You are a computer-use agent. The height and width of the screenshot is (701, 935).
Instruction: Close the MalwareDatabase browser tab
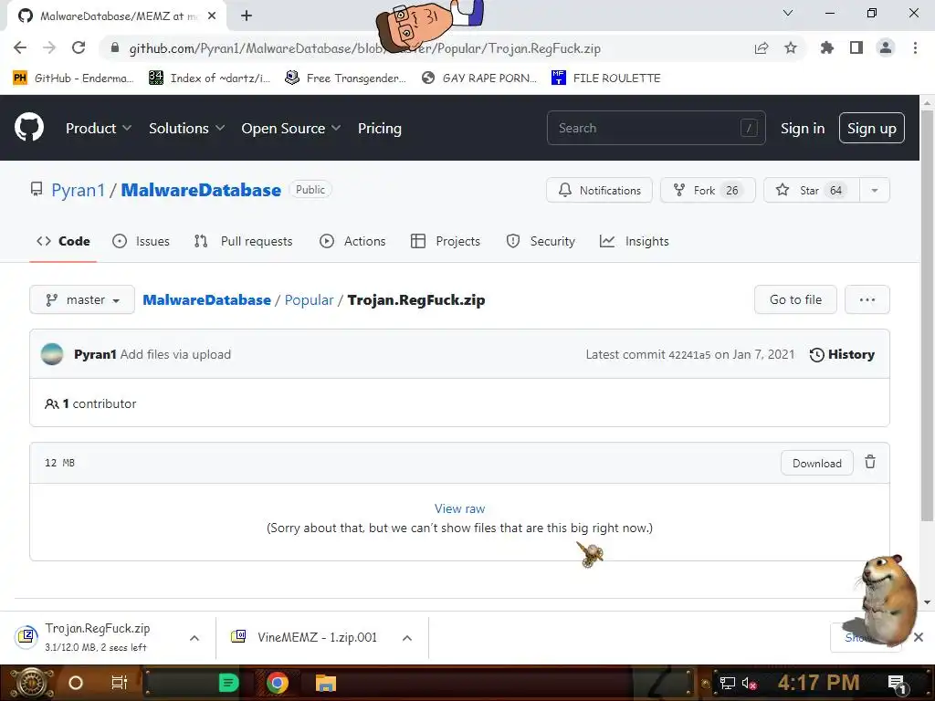tap(212, 16)
